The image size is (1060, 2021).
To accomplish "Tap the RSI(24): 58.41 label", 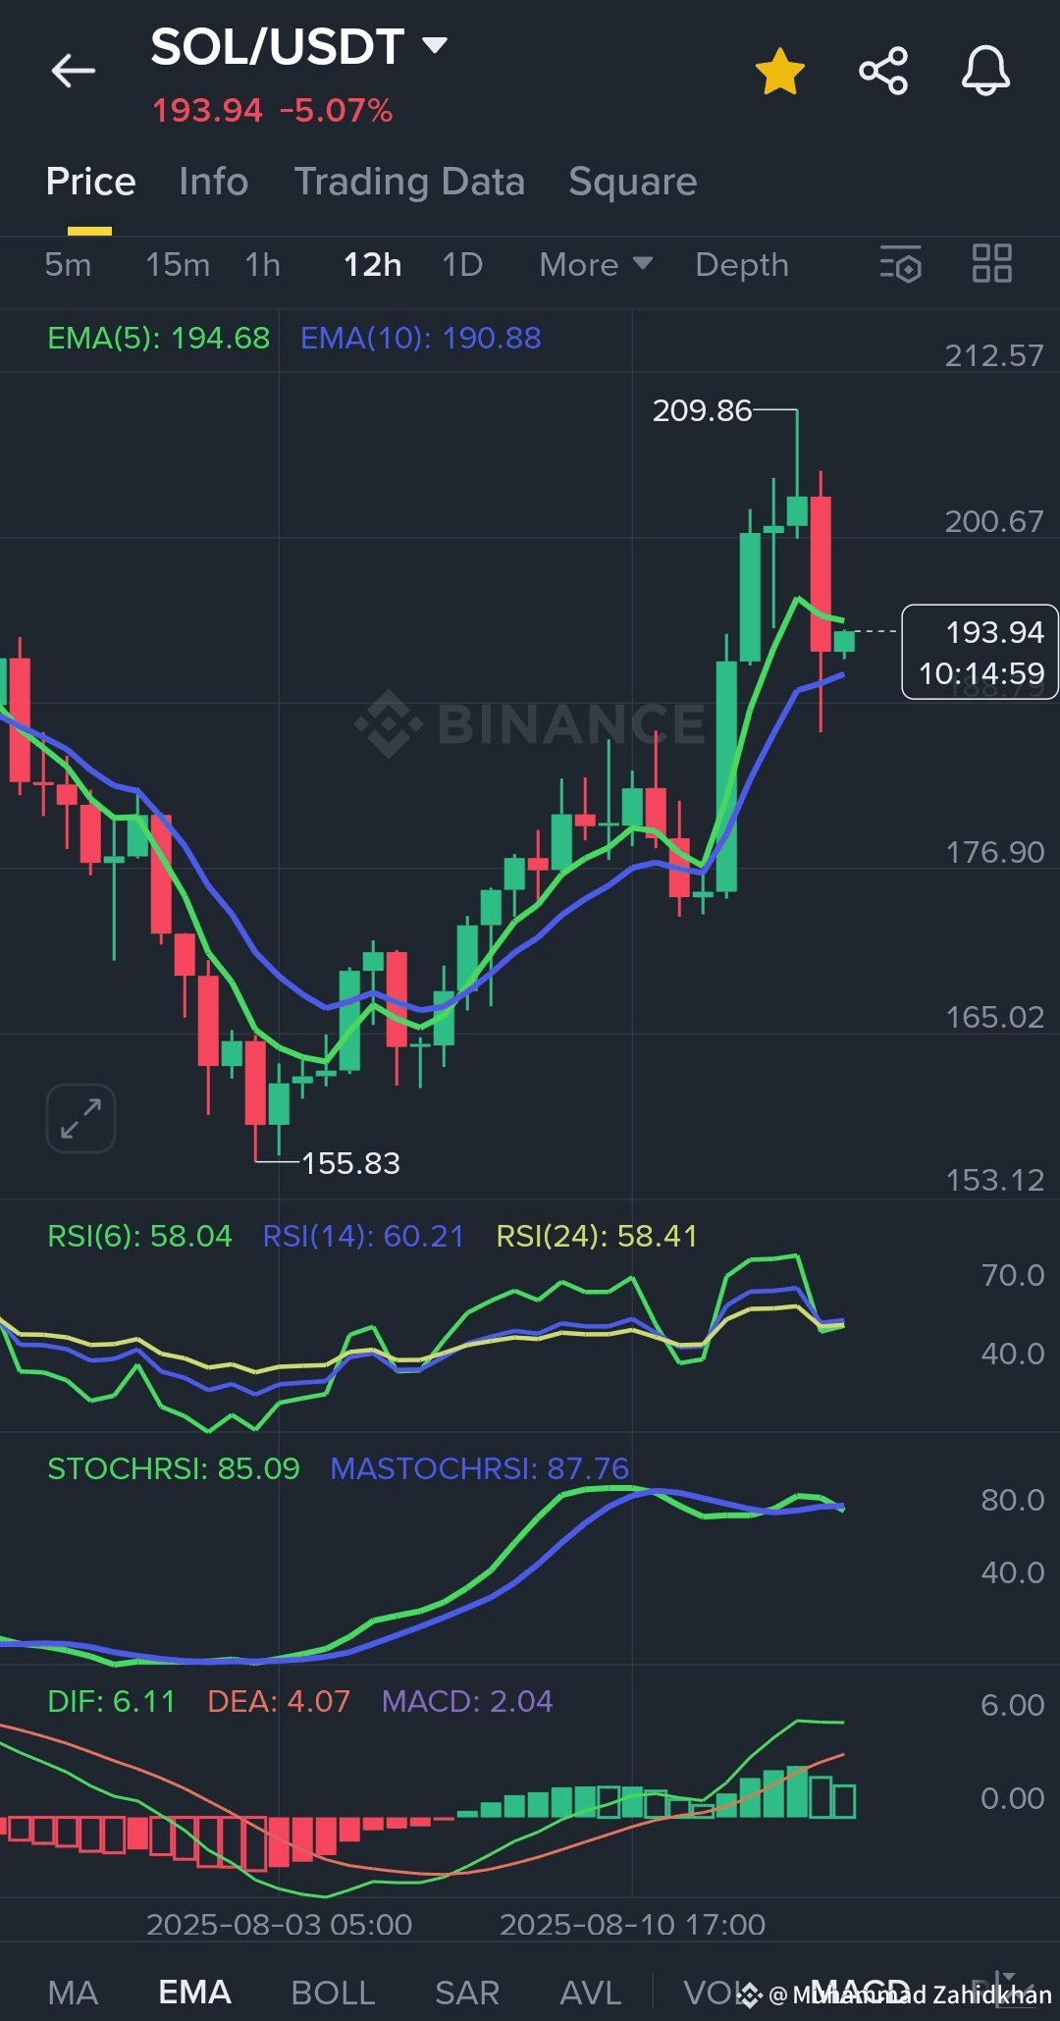I will pos(597,1236).
